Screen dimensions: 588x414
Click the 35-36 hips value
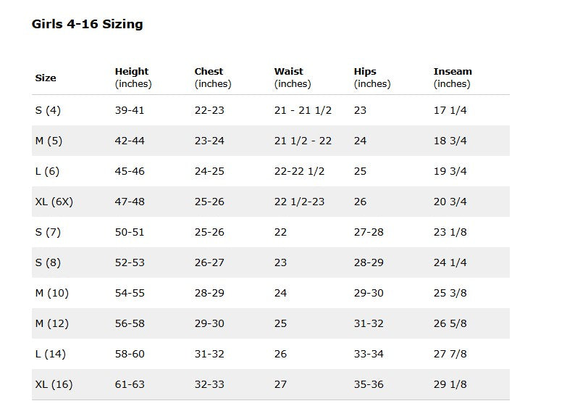coord(369,384)
